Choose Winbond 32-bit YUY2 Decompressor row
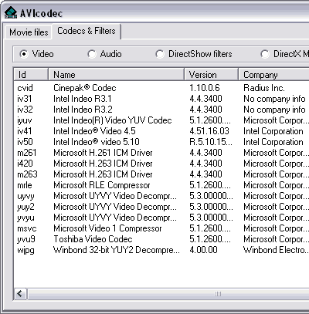Viewport: 309px width, 314px height. pyautogui.click(x=117, y=250)
